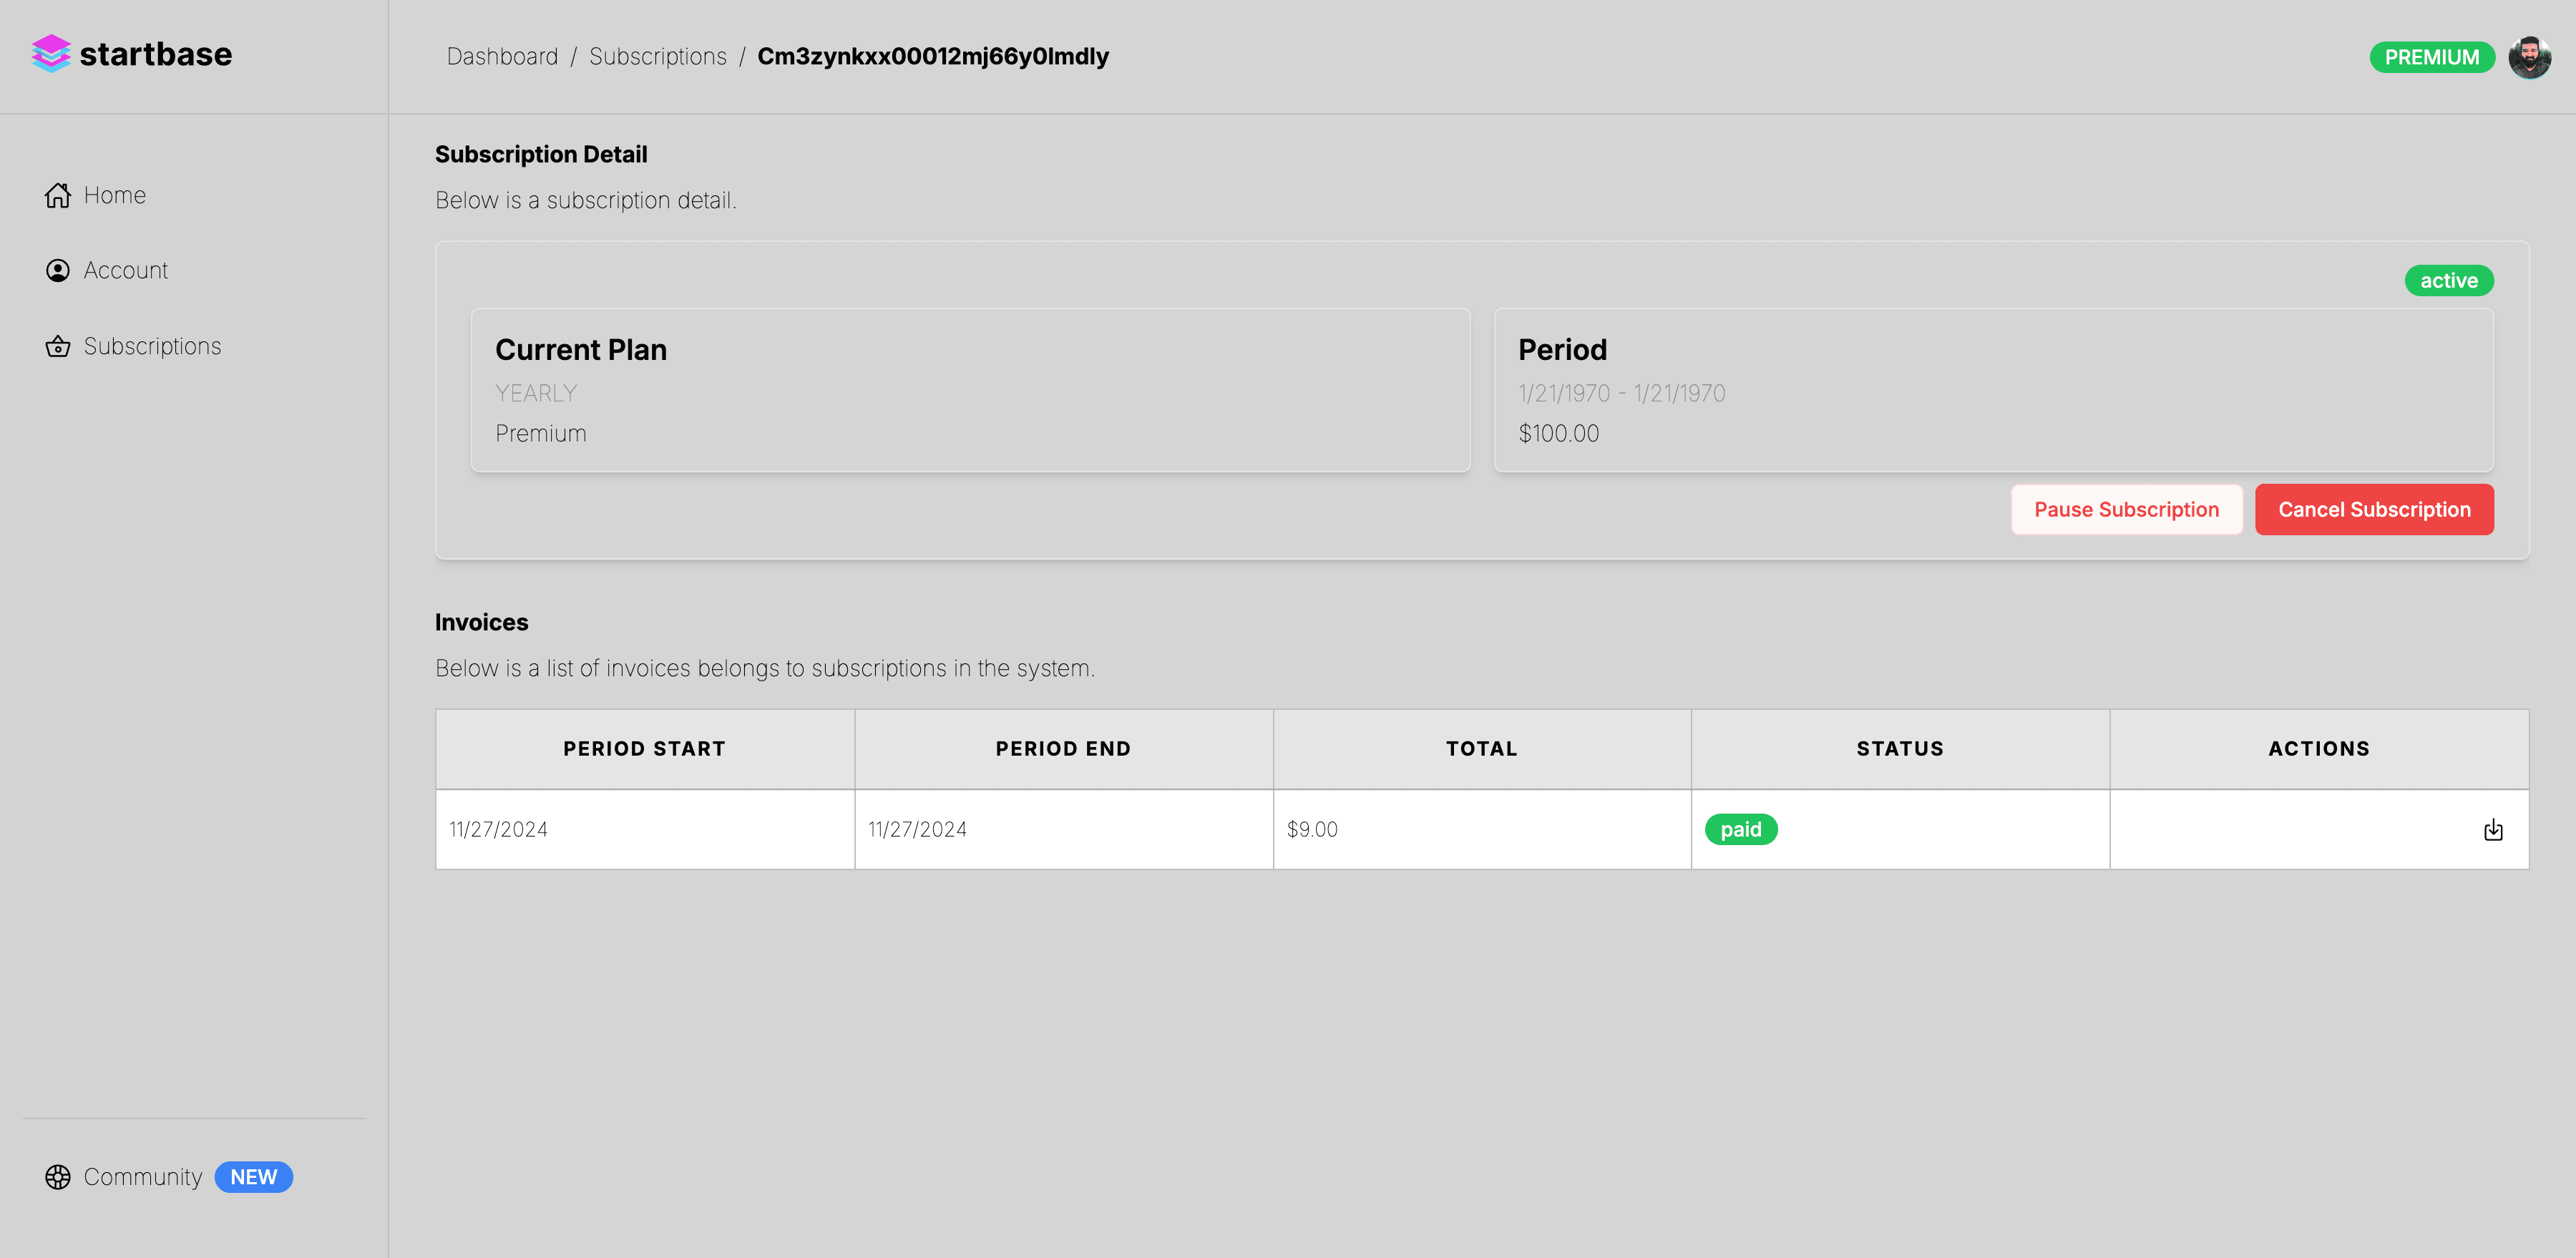Expand the Dashboard breadcrumb link
This screenshot has height=1258, width=2576.
501,56
